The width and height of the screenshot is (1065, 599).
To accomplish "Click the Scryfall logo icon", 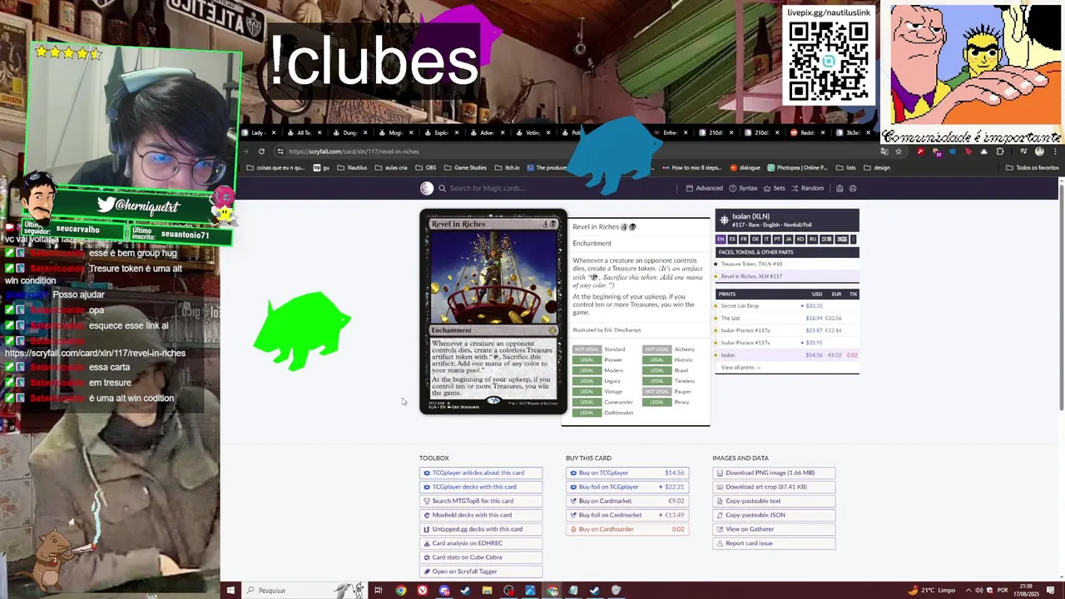I will coord(427,188).
